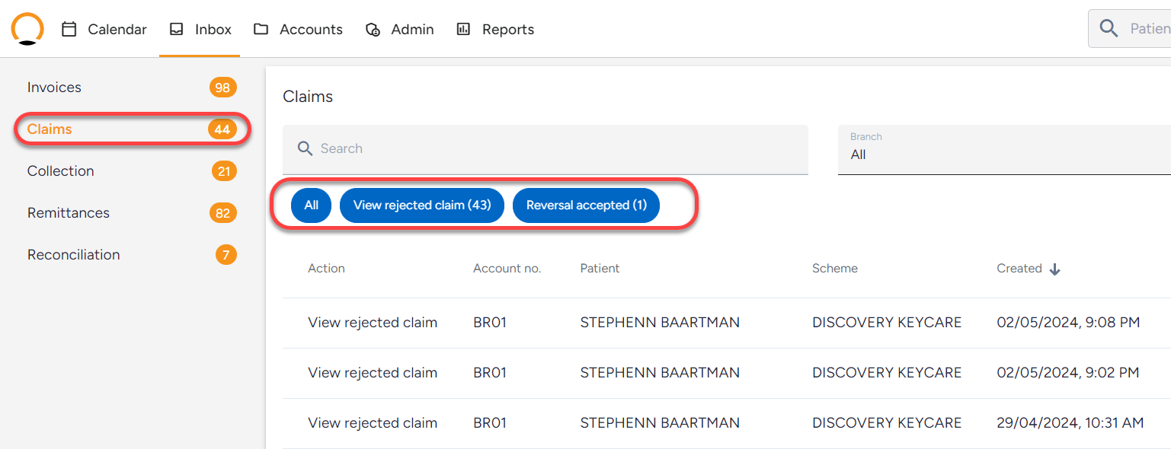Click the Calendar icon in top navigation
The width and height of the screenshot is (1171, 449).
(69, 29)
